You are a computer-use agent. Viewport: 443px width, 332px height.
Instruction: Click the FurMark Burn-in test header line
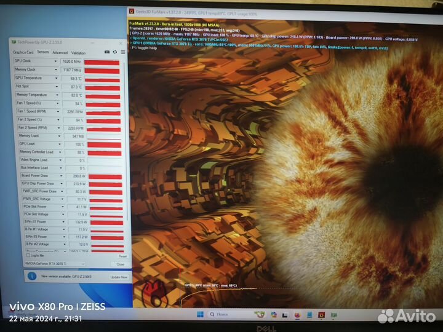tap(174, 25)
